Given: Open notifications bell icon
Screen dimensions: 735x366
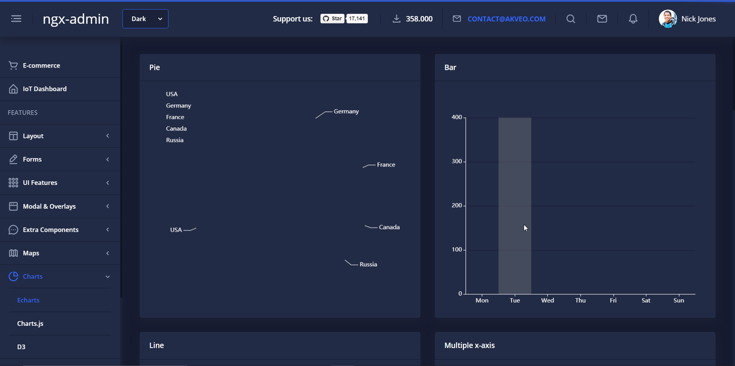Looking at the screenshot, I should (x=633, y=19).
